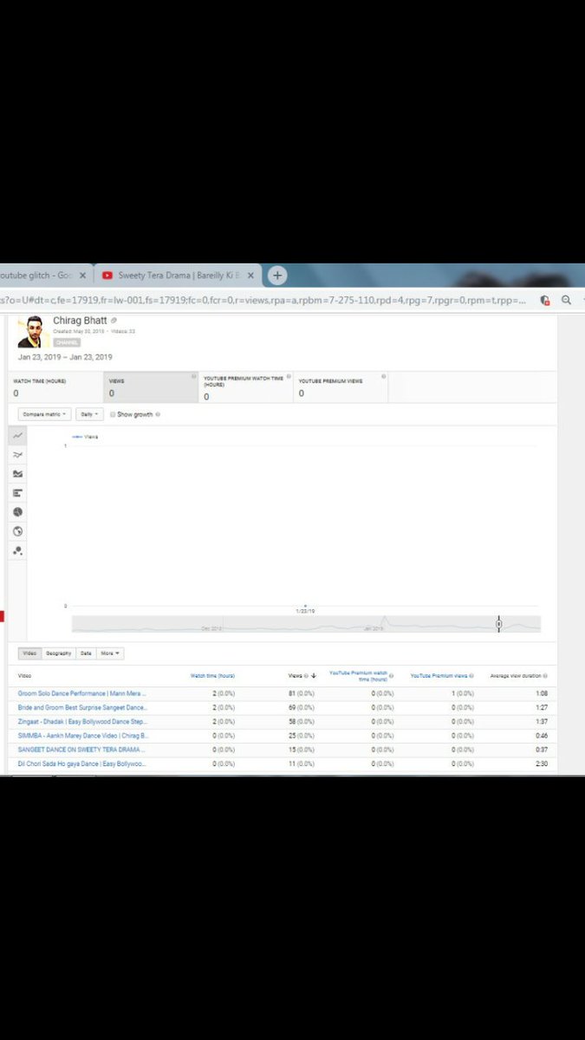Select the line chart view icon
Screen dimensions: 585x1040
point(17,436)
